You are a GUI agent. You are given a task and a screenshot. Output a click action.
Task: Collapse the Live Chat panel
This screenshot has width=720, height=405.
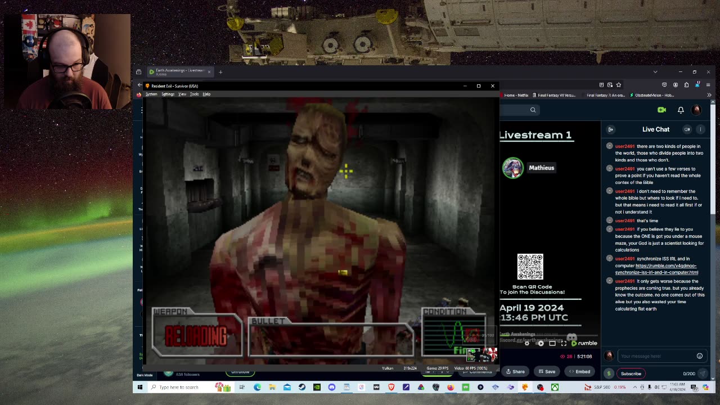tap(610, 129)
